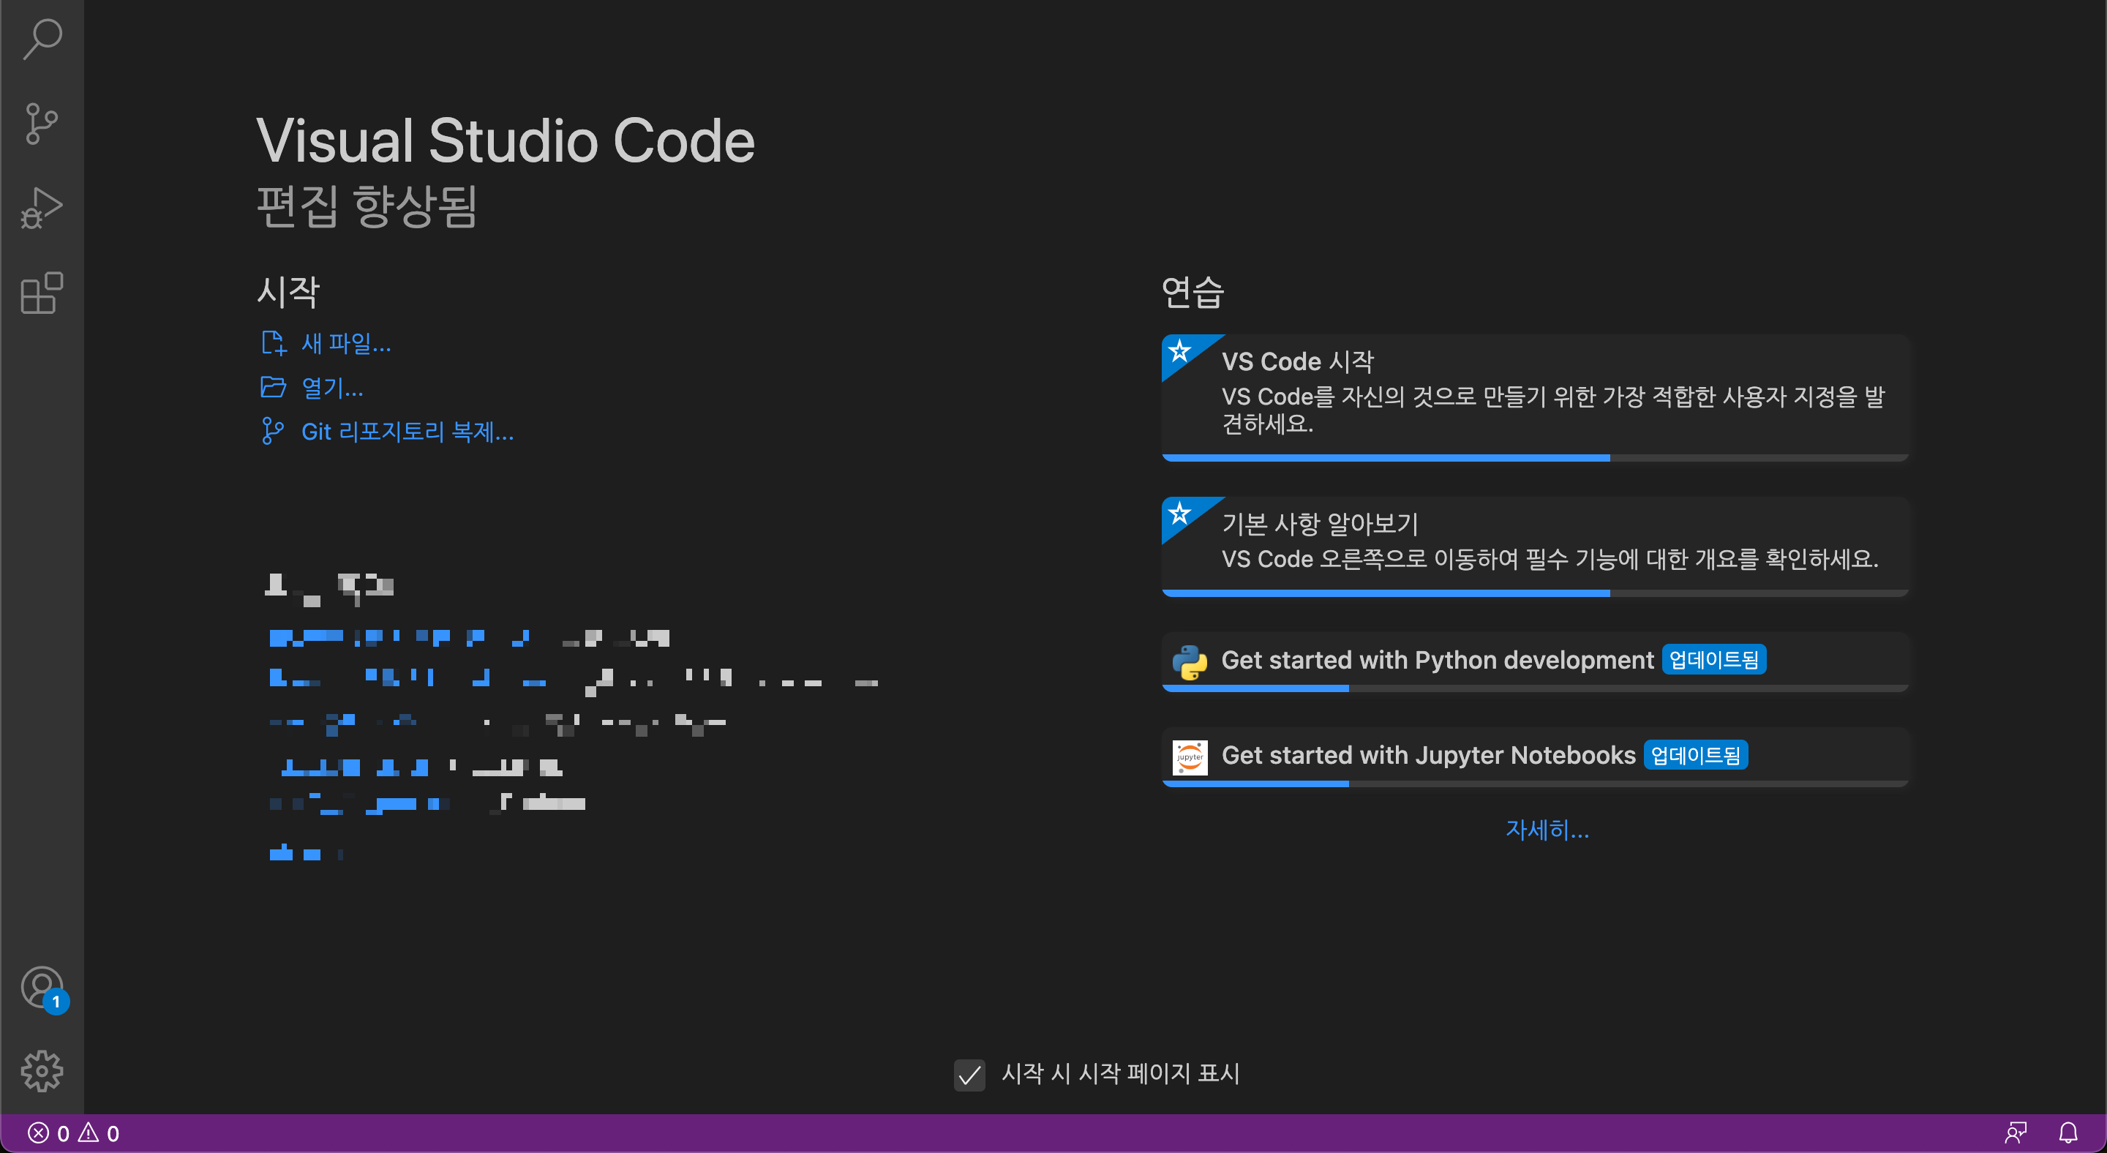Click the star badge on 기본 사항 알아보기
2107x1153 pixels.
(x=1179, y=514)
